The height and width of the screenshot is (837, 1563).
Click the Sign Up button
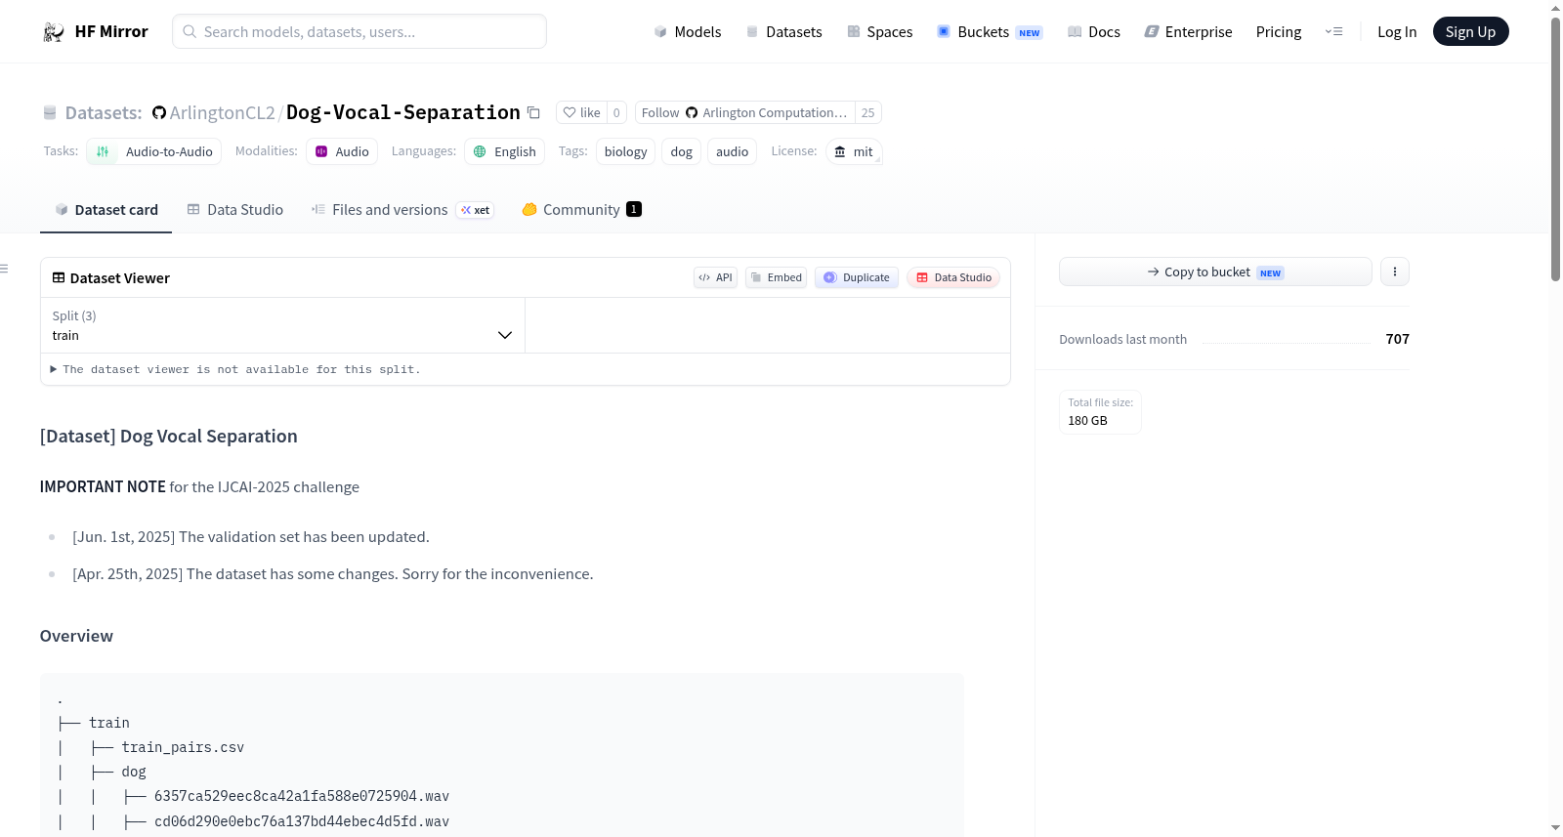coord(1470,31)
